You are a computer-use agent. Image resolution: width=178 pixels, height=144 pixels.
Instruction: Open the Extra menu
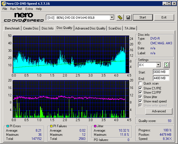point(29,9)
